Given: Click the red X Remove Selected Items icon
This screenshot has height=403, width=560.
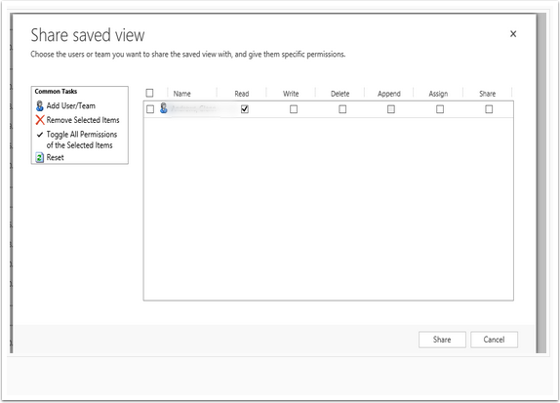Looking at the screenshot, I should (x=40, y=120).
